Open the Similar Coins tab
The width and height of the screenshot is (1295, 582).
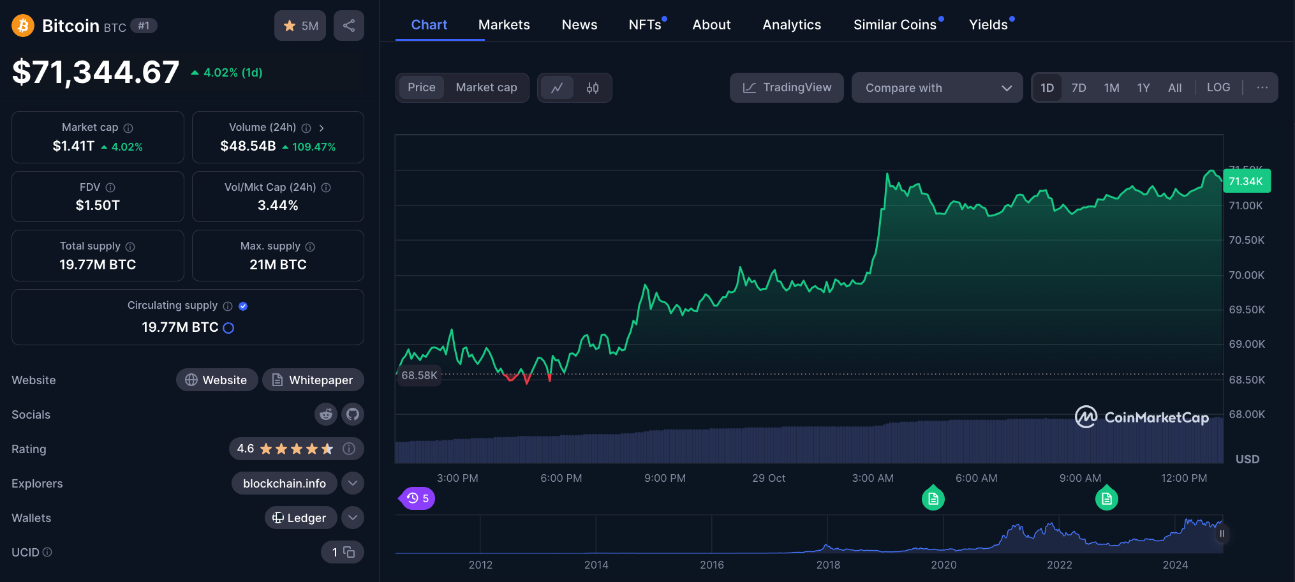(x=895, y=25)
